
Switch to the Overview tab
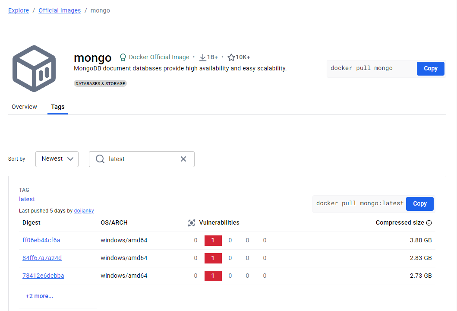pos(24,107)
